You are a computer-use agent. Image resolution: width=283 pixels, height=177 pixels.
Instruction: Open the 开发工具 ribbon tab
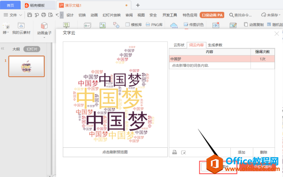[170, 15]
